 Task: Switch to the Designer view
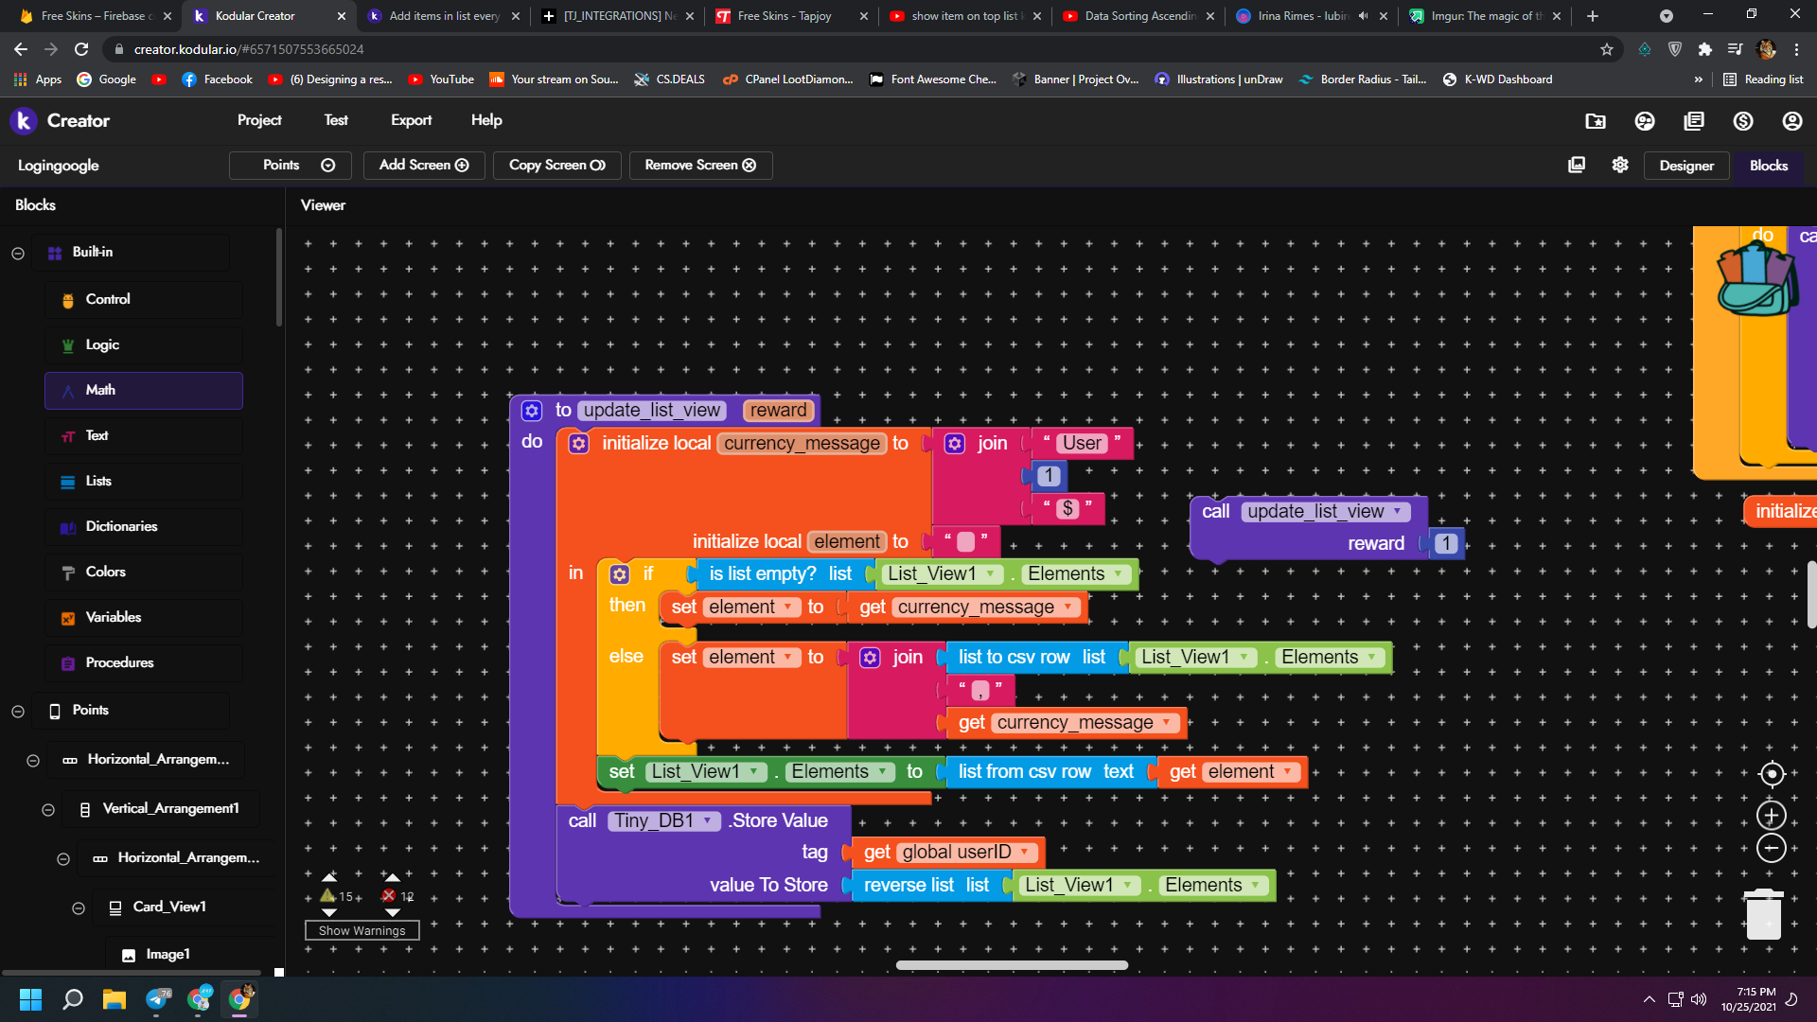point(1685,166)
